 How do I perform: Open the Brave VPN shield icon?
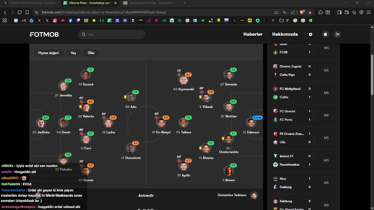[x=361, y=12]
